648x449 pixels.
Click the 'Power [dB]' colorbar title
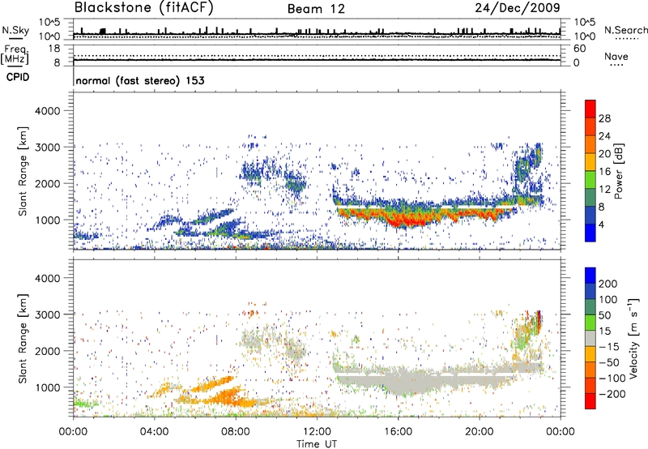coord(619,171)
